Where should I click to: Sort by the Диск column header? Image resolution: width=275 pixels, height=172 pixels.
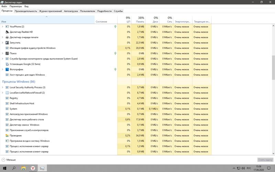coord(152,20)
